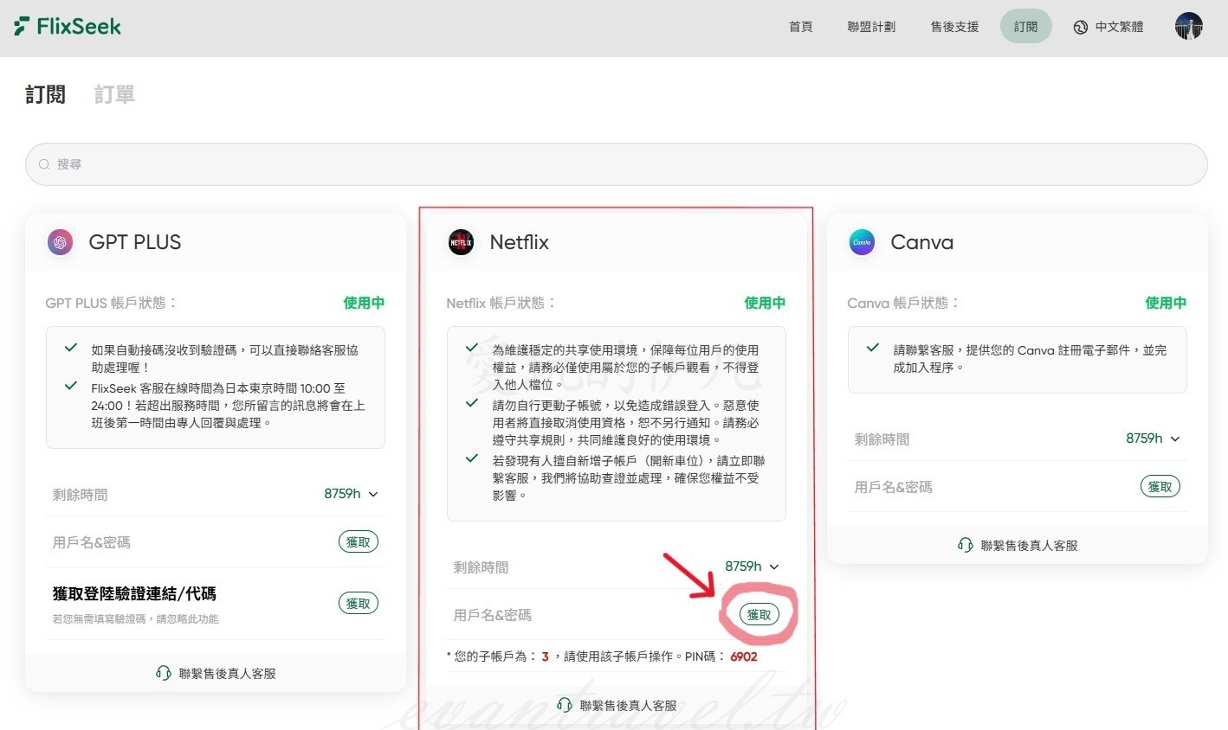Image resolution: width=1228 pixels, height=730 pixels.
Task: Click GPT PLUS 使用中 status
Action: (364, 303)
